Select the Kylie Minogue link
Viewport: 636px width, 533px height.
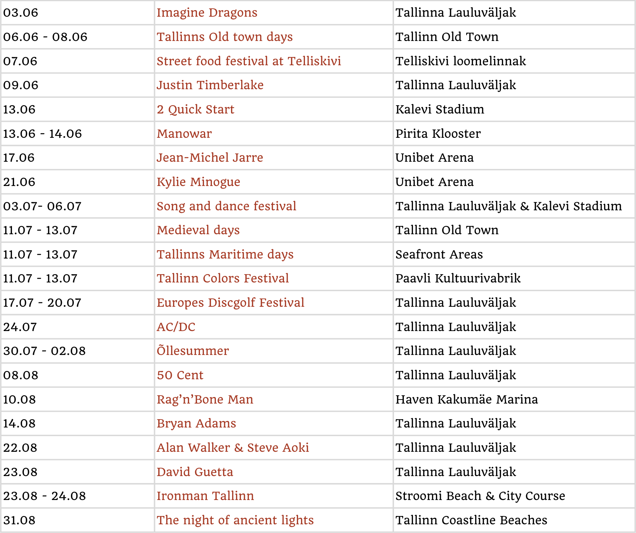point(198,182)
